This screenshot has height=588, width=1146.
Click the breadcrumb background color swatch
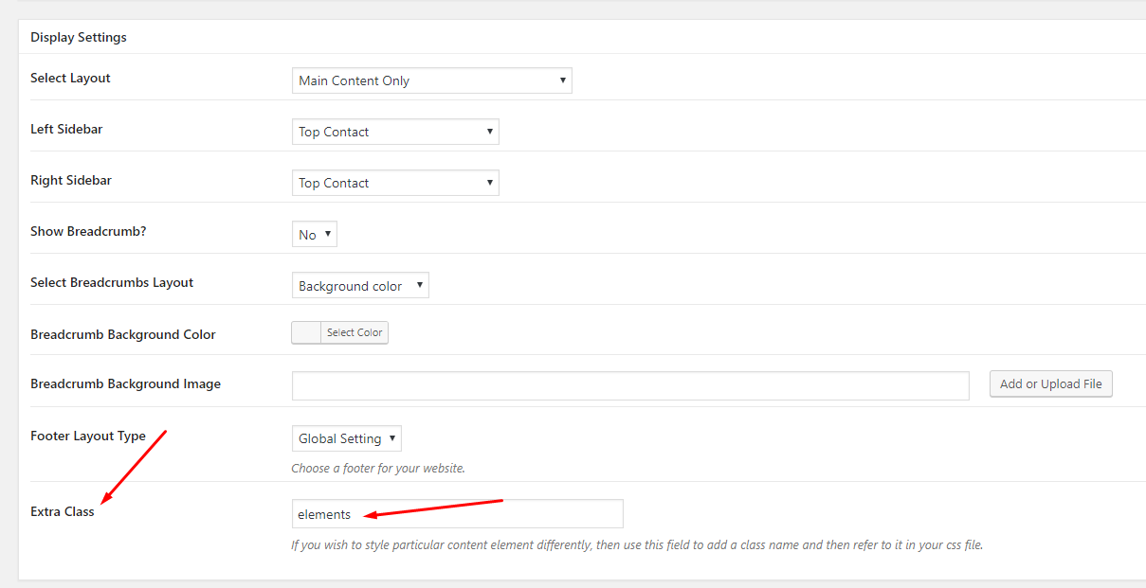pyautogui.click(x=306, y=332)
